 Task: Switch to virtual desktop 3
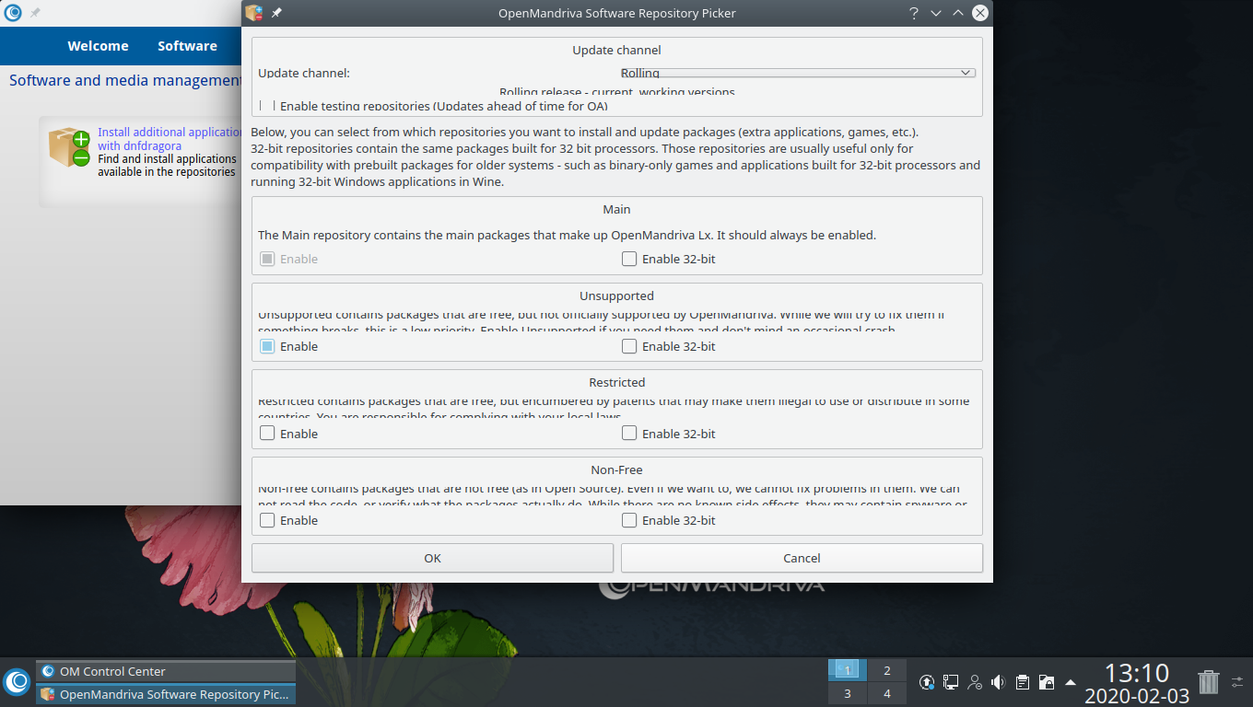point(848,693)
